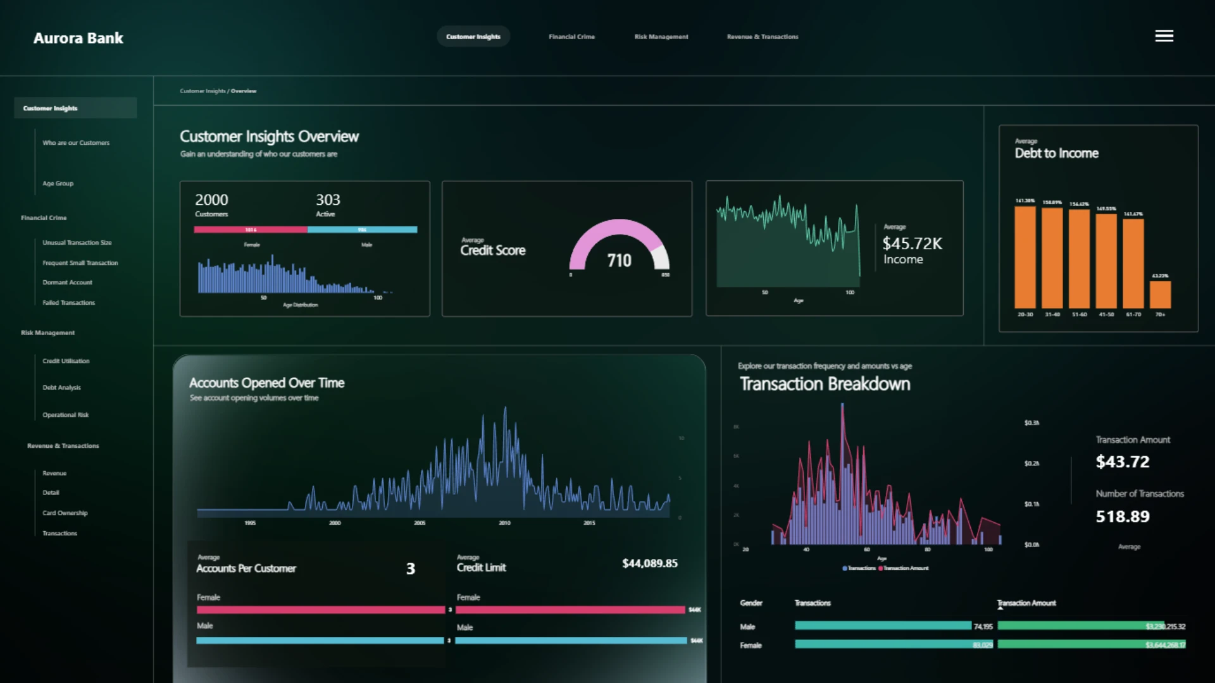Click the Transaction Amount legend marker
Screen dimensions: 1215x683
click(x=881, y=569)
